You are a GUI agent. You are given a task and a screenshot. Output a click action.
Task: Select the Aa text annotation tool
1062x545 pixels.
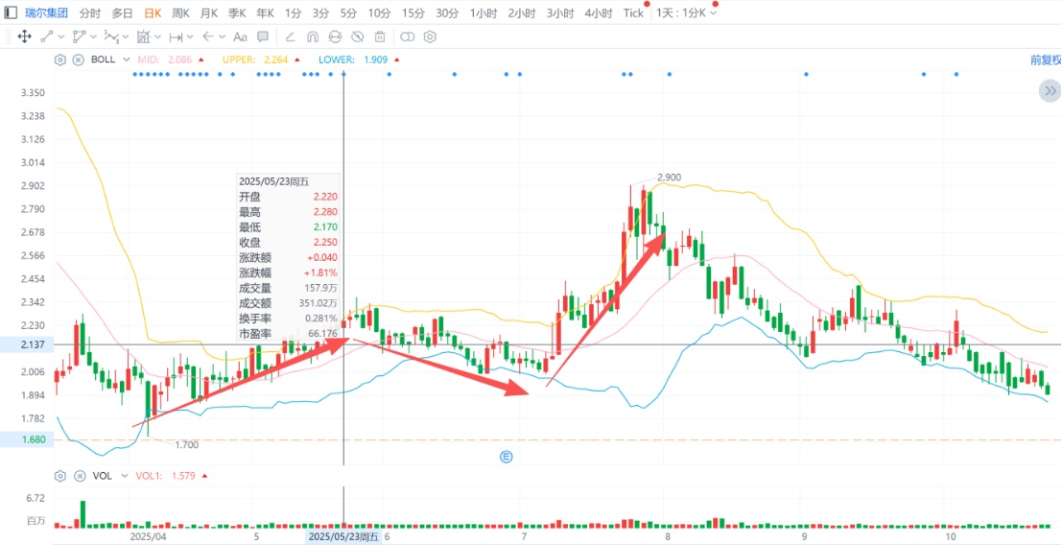[240, 36]
